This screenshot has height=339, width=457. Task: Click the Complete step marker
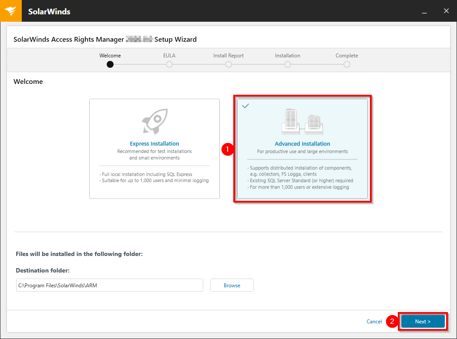[x=347, y=64]
